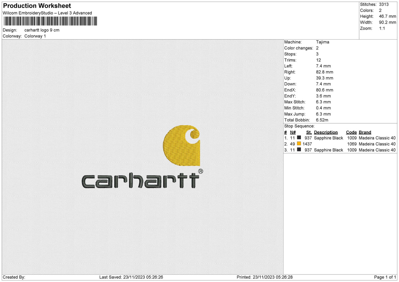This screenshot has height=282, width=399.
Task: Click the N# column header
Action: [x=293, y=132]
